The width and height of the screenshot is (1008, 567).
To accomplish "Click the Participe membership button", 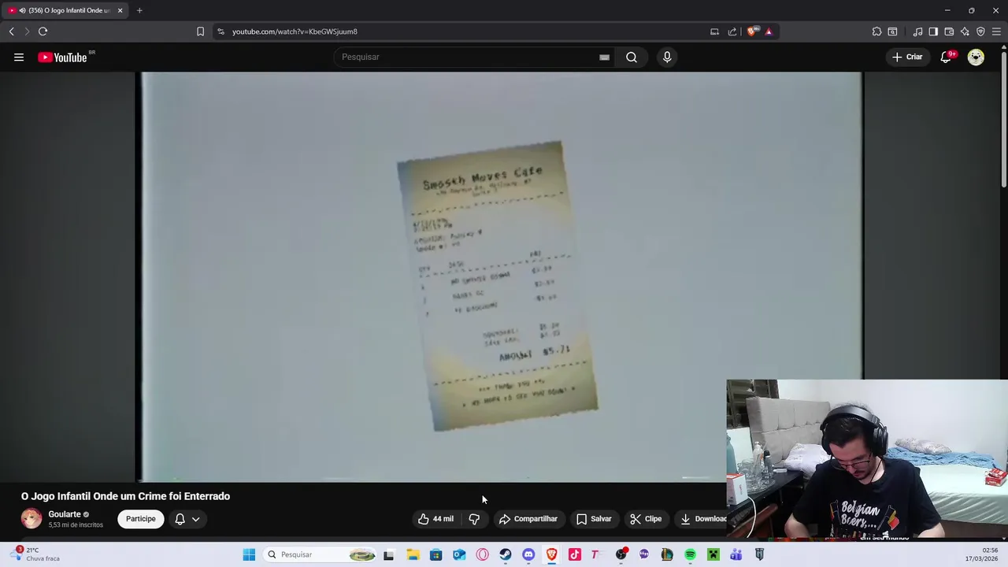I will tap(141, 519).
